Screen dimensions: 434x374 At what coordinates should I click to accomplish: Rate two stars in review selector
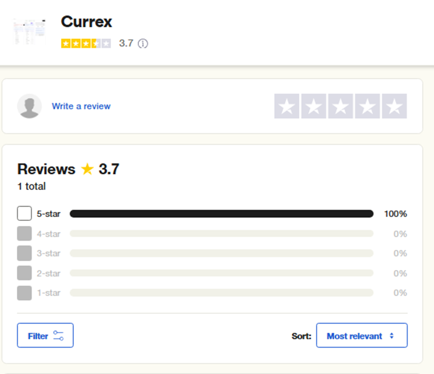pos(313,106)
